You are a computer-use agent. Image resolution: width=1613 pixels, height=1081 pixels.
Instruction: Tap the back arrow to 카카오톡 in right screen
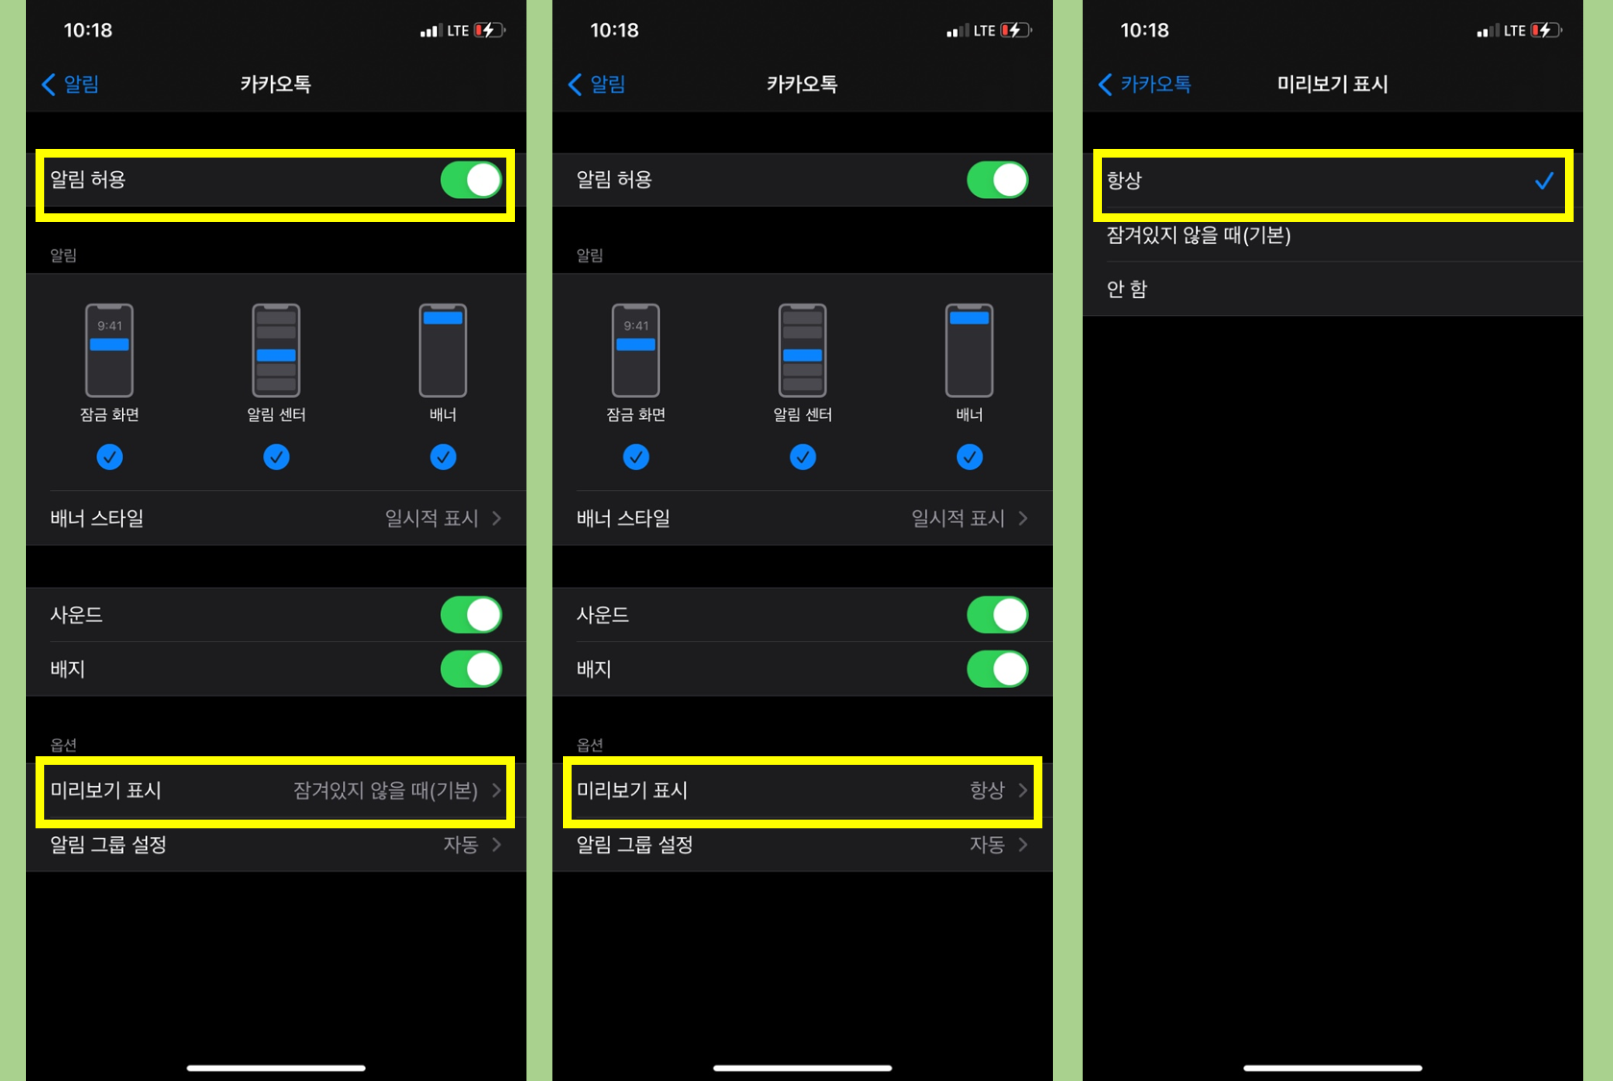(1105, 85)
